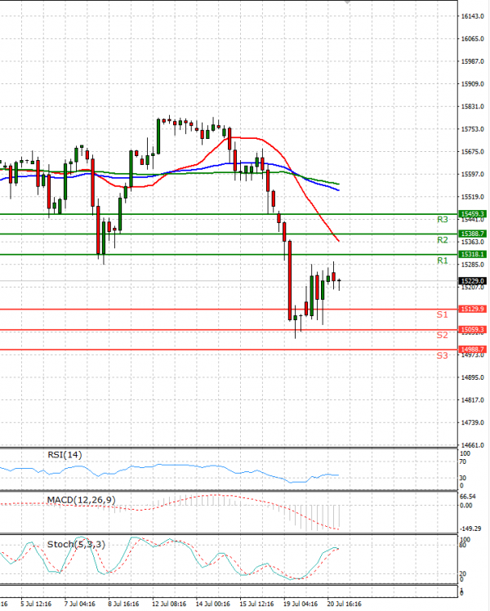The width and height of the screenshot is (490, 611).
Task: Click the S2 support price tag 15059.3
Action: (x=472, y=330)
